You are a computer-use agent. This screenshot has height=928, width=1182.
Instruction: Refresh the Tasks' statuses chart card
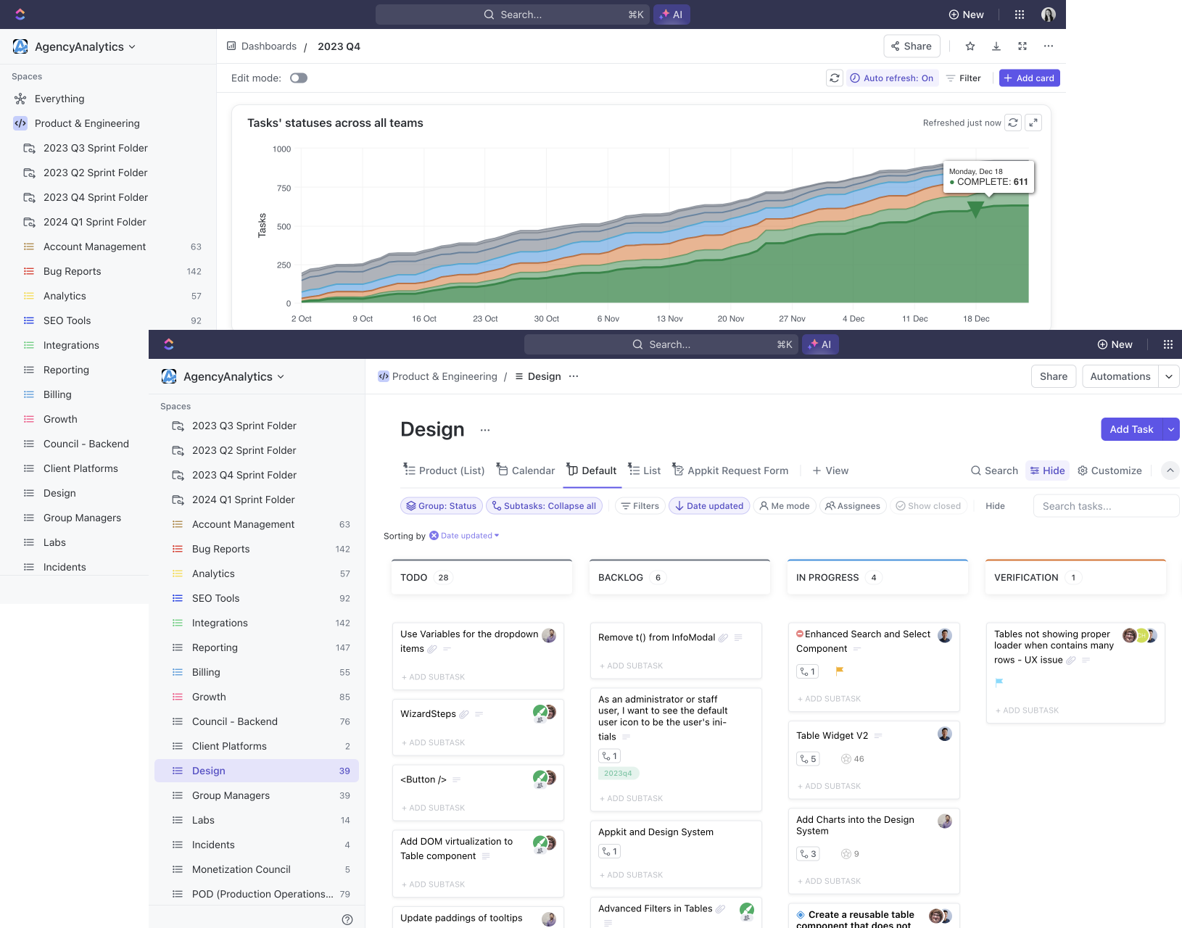coord(1013,123)
